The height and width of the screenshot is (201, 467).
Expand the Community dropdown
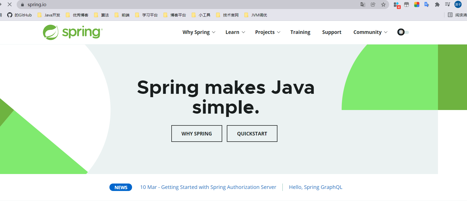point(370,32)
